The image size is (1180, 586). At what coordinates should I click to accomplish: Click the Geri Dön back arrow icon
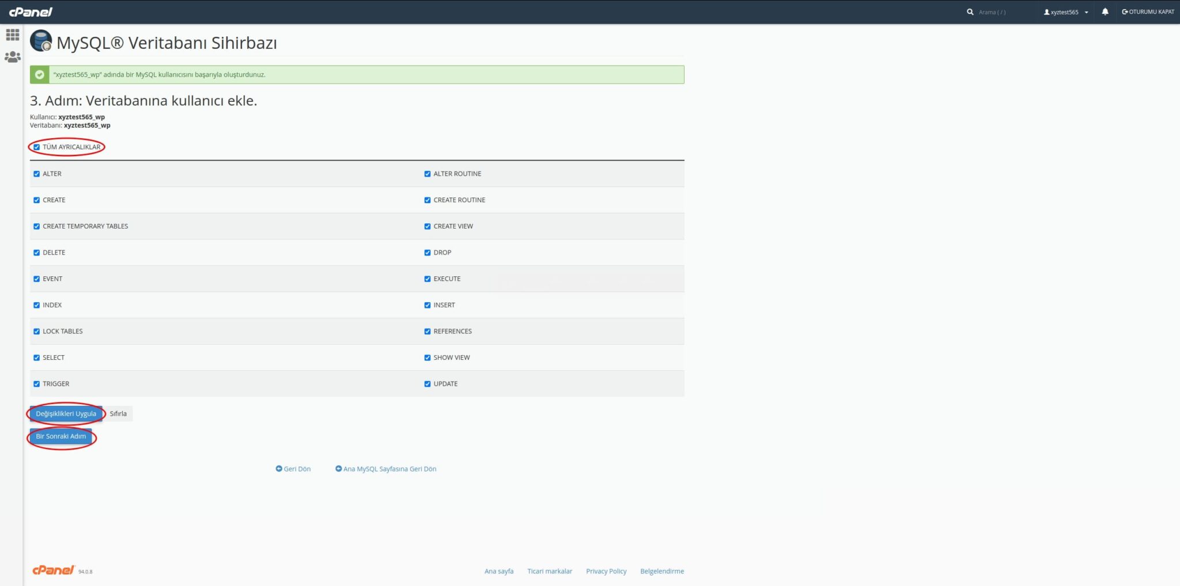coord(279,469)
